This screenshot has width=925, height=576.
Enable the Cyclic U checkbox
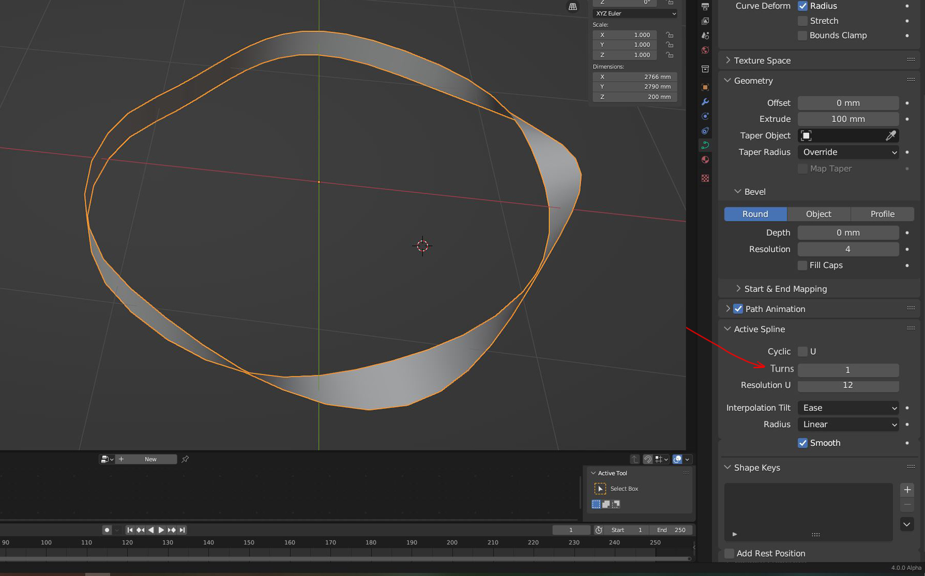802,351
